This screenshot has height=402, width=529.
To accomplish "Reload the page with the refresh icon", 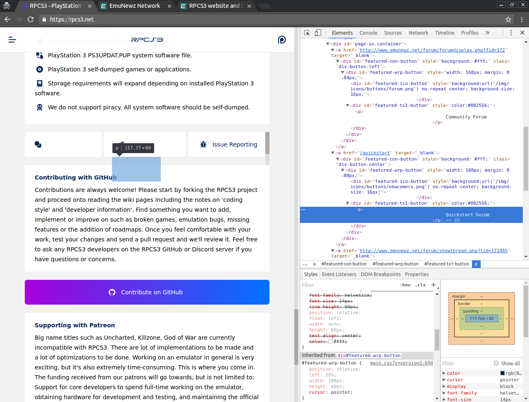I will [31, 19].
